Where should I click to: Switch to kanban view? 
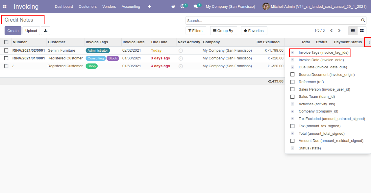tap(362, 31)
